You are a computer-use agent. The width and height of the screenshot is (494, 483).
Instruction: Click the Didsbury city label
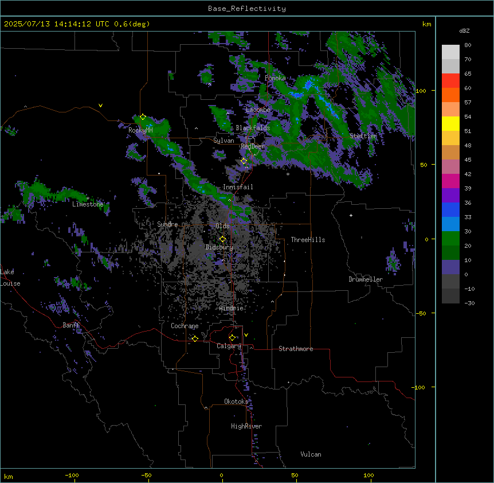219,247
